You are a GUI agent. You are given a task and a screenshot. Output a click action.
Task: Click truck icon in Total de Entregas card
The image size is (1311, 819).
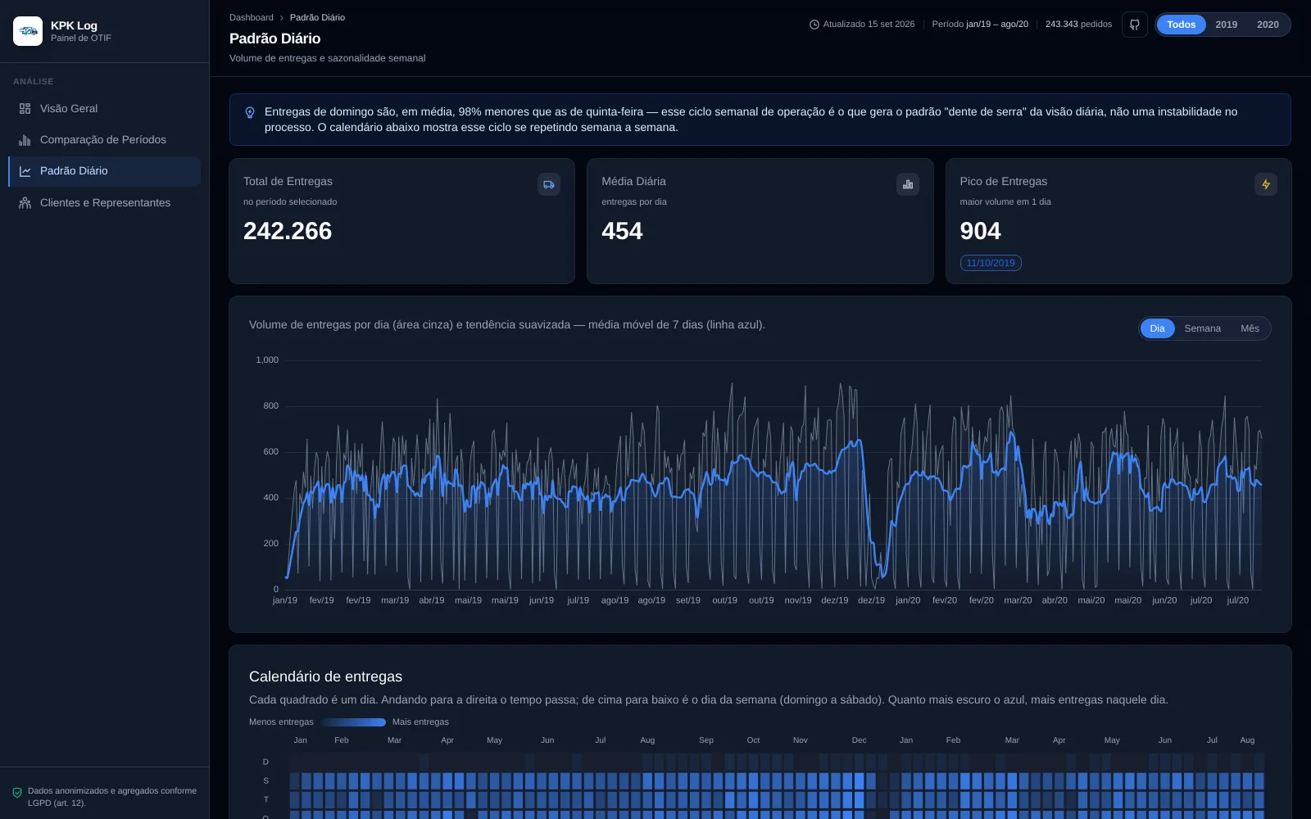pos(549,184)
